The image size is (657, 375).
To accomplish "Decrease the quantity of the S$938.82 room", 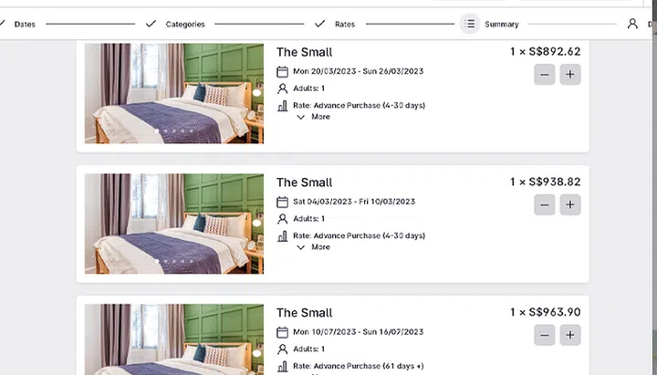I will [x=545, y=205].
